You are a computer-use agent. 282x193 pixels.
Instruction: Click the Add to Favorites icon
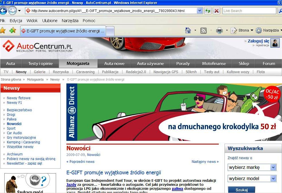pos(13,30)
